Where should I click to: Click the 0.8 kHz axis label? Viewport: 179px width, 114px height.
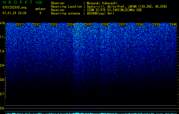click(2, 80)
